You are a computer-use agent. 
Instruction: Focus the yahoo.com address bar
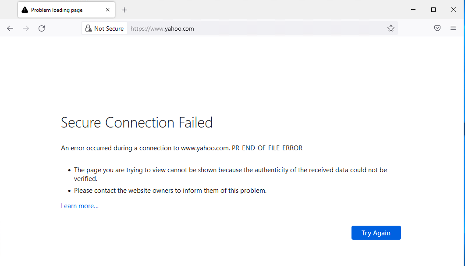[x=263, y=28]
